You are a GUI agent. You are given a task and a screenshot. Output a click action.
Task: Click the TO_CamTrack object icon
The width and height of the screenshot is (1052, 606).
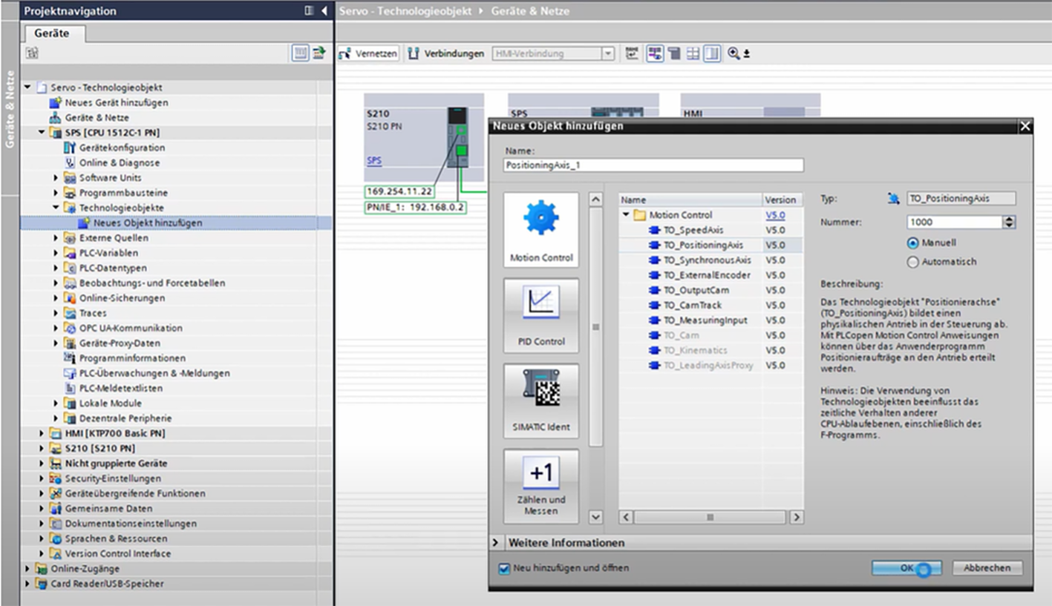[654, 305]
